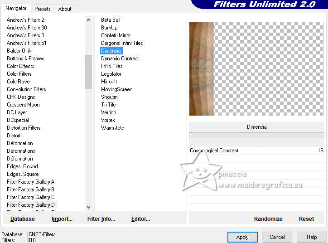Viewport: 328px width, 243px height.
Task: Choose Buttons & Frames category
Action: coord(25,58)
